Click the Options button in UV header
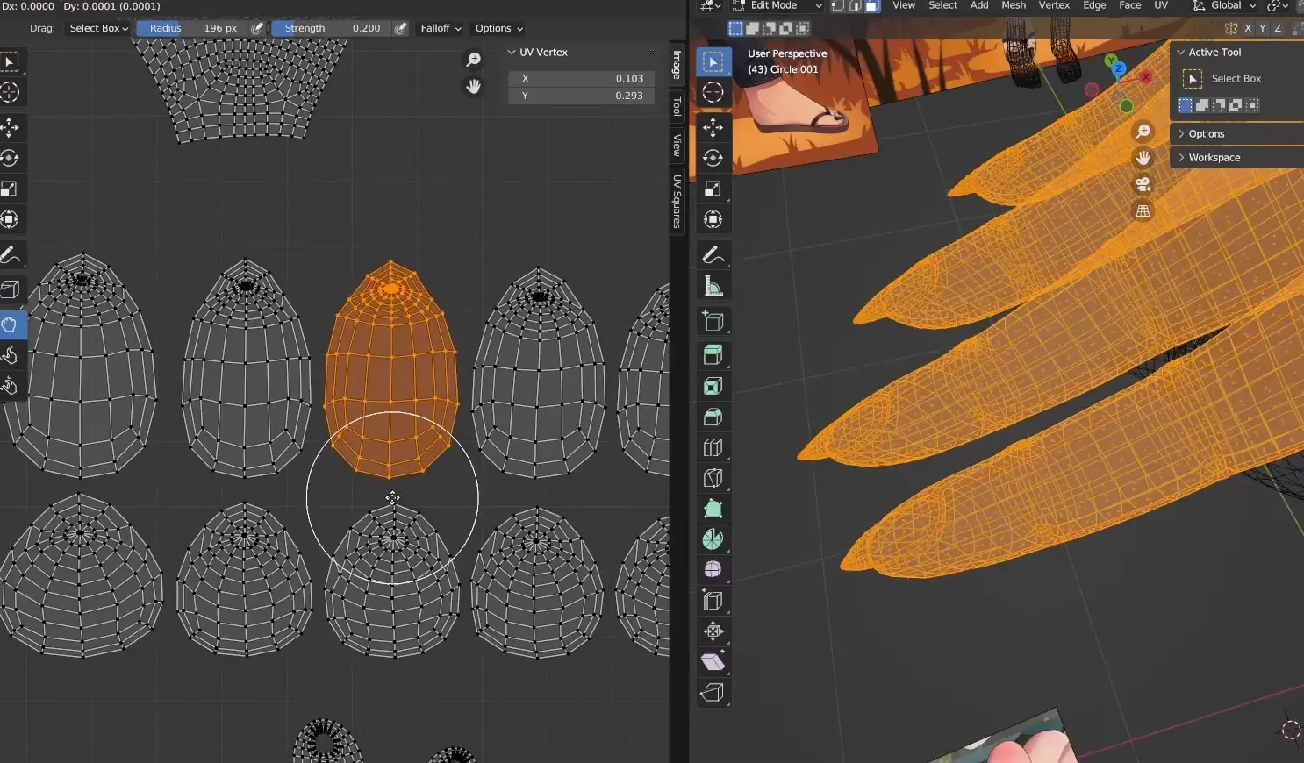 tap(498, 28)
